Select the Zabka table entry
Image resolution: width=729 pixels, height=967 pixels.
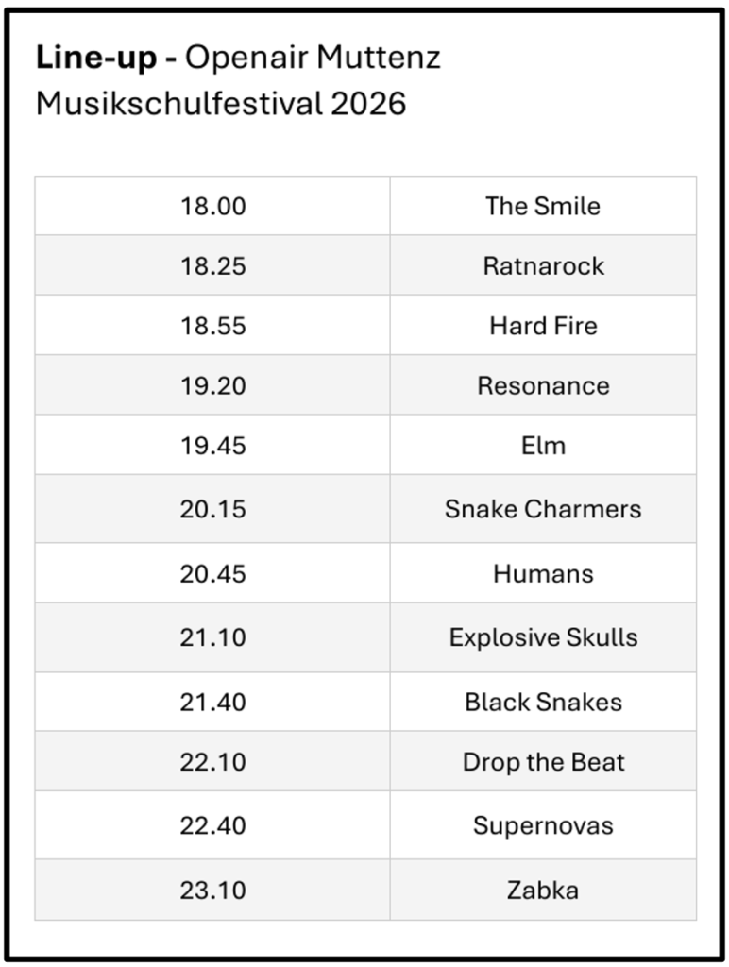543,890
